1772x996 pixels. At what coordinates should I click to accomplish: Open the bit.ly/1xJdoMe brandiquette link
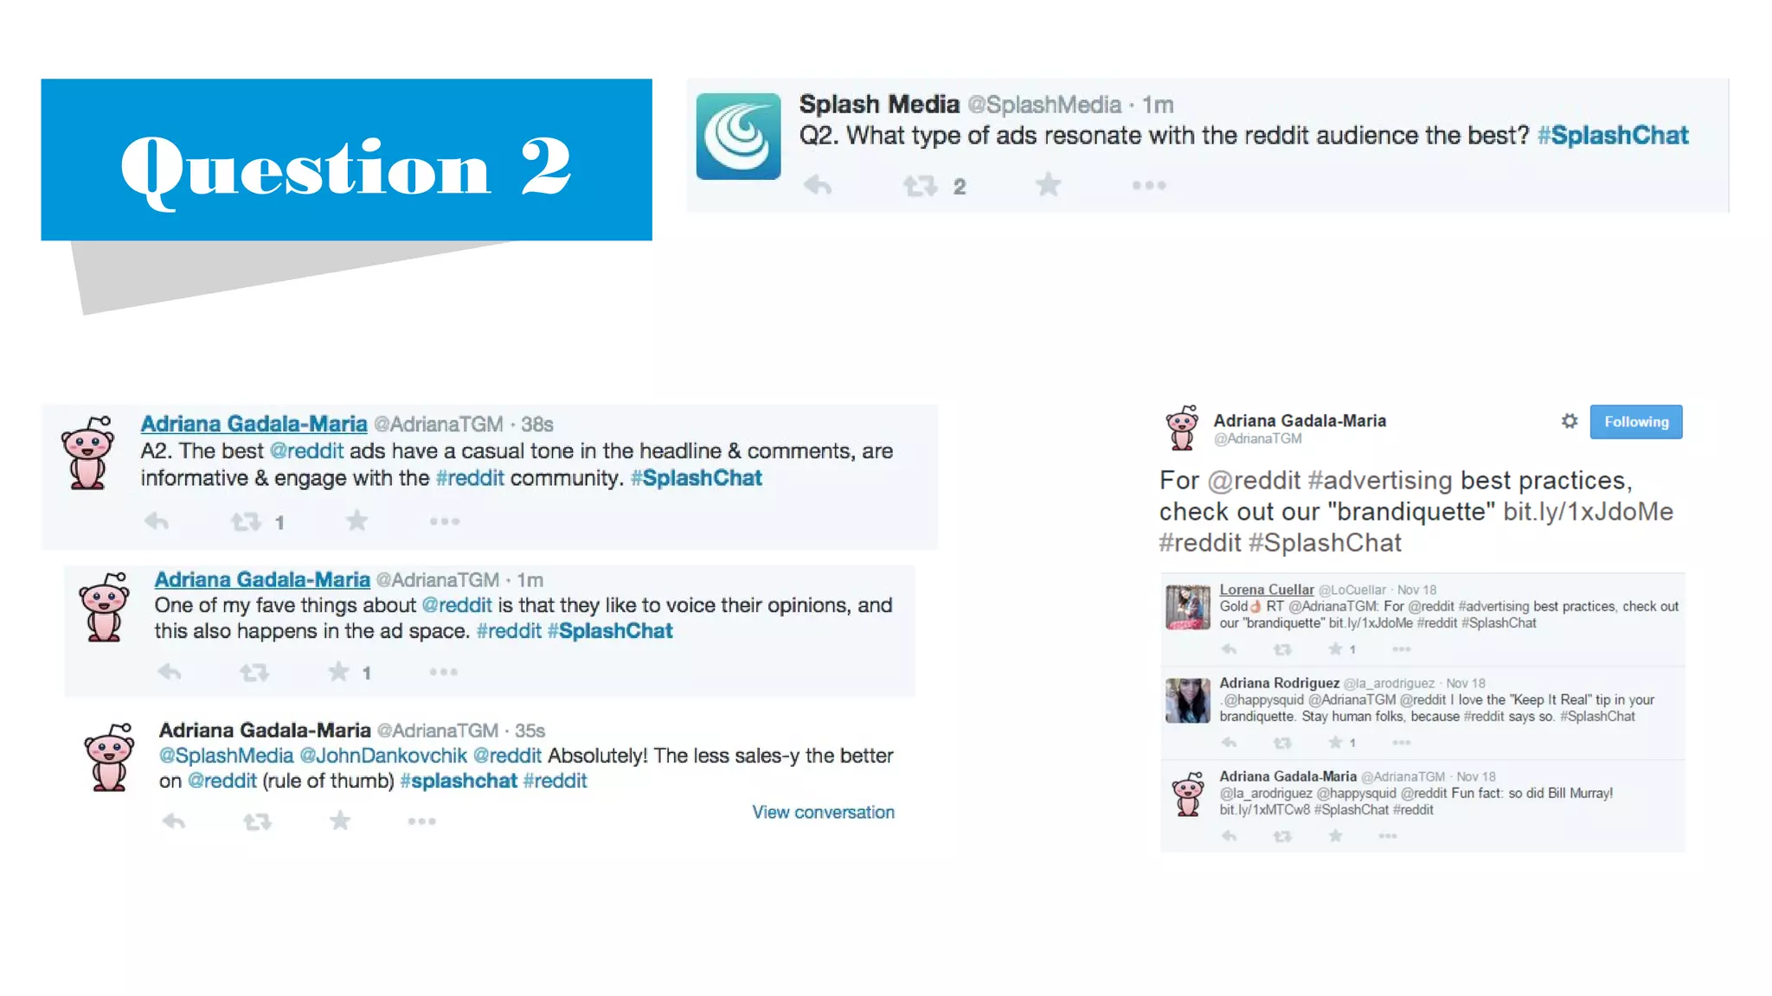point(1588,512)
